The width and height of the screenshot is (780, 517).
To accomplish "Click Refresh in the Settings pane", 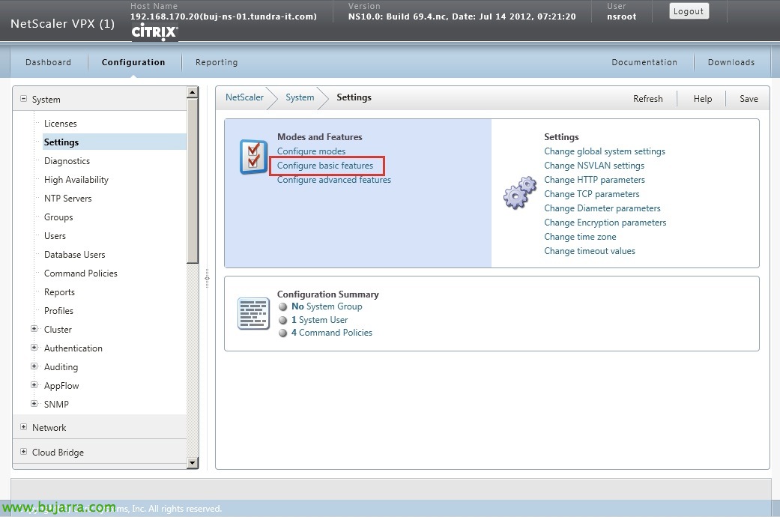I will [647, 98].
